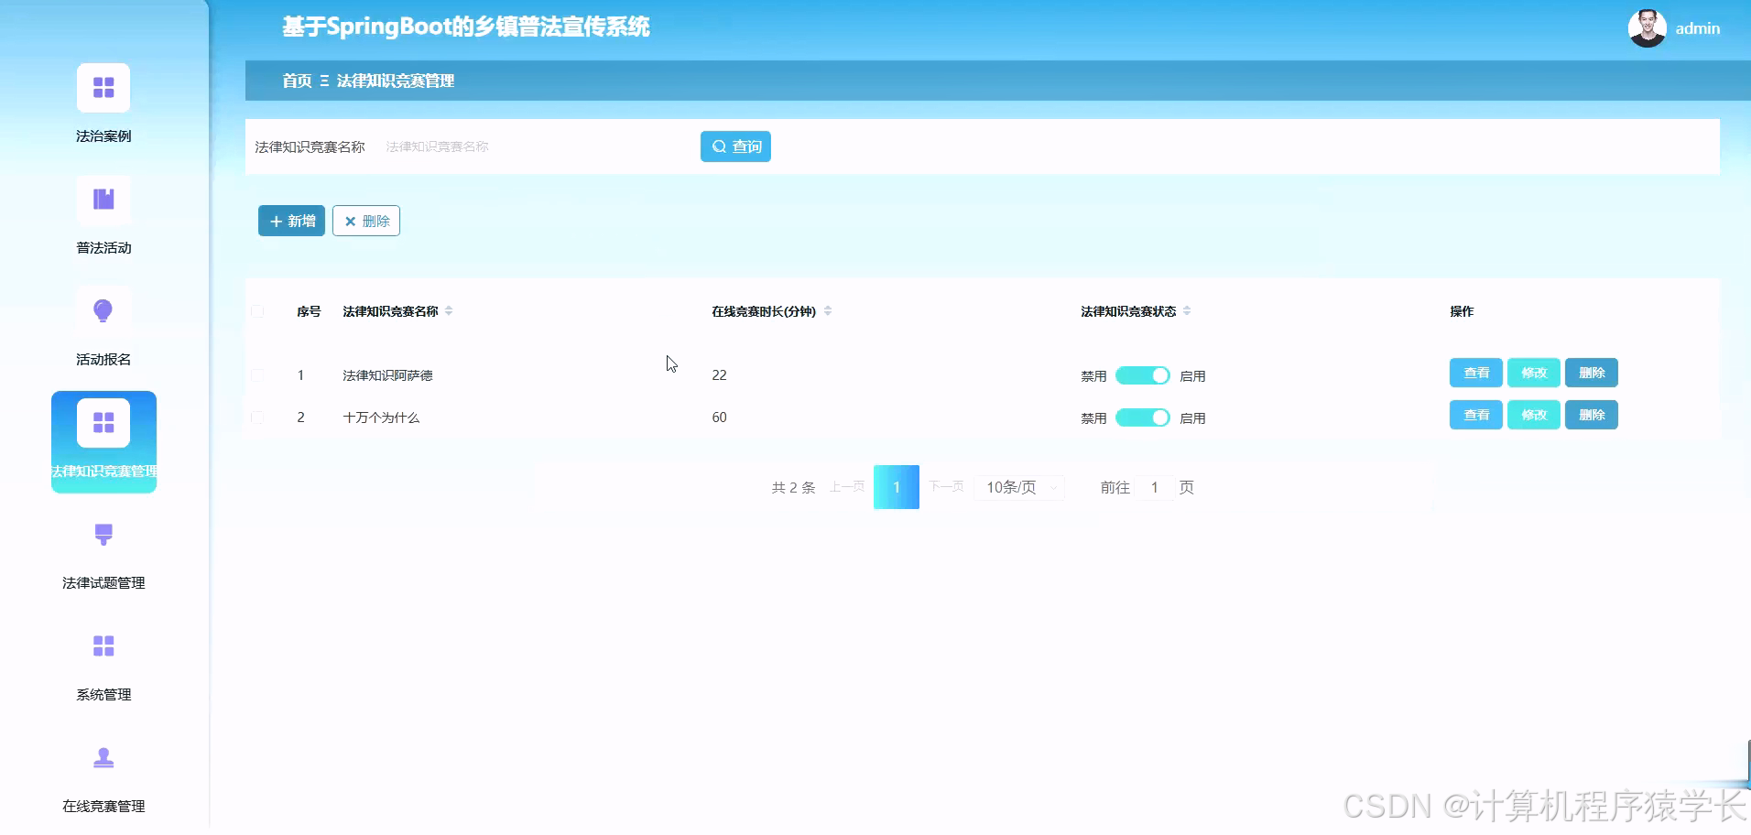Check the select-all checkbox in table header
Viewport: 1751px width, 835px height.
[x=257, y=311]
